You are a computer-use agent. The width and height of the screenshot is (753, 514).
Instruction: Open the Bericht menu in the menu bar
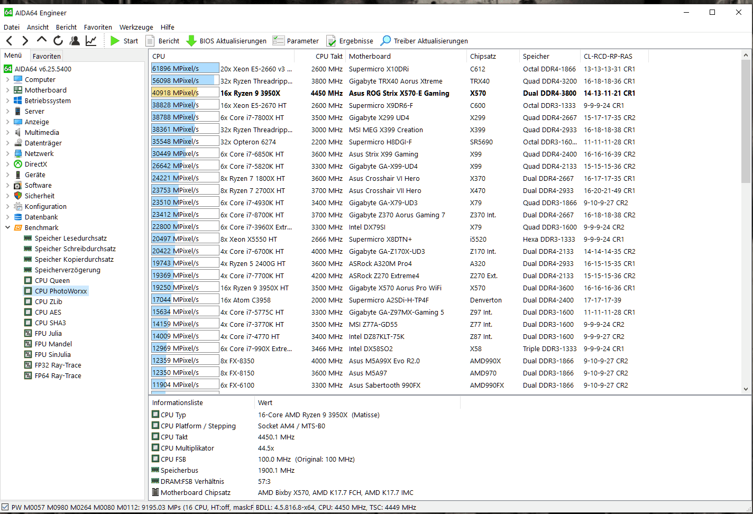pos(66,27)
